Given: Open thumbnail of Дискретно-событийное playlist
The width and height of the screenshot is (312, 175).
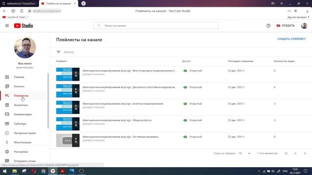Looking at the screenshot, I should coord(68,91).
